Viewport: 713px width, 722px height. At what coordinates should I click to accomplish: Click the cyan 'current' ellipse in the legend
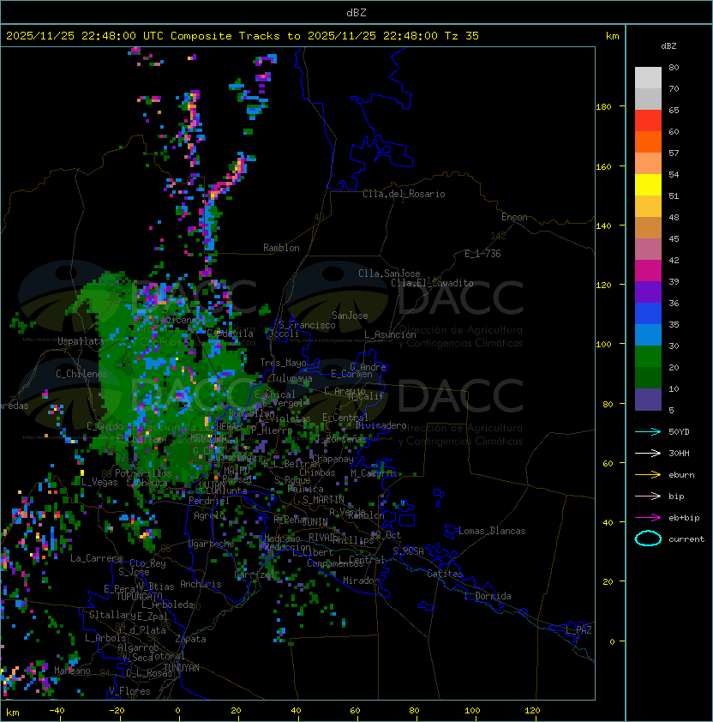click(x=648, y=538)
